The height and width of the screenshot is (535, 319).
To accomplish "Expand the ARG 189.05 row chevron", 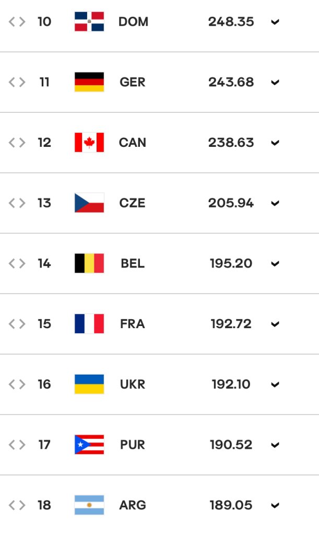I will [275, 505].
